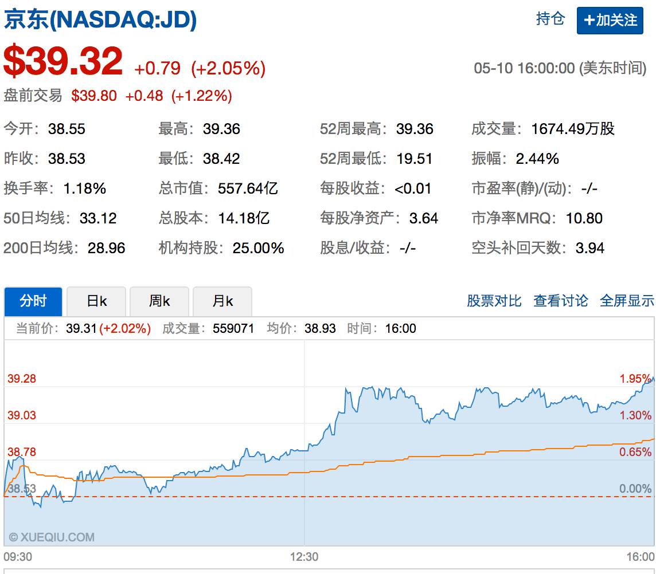Click the blue intraday price line peak

653,378
